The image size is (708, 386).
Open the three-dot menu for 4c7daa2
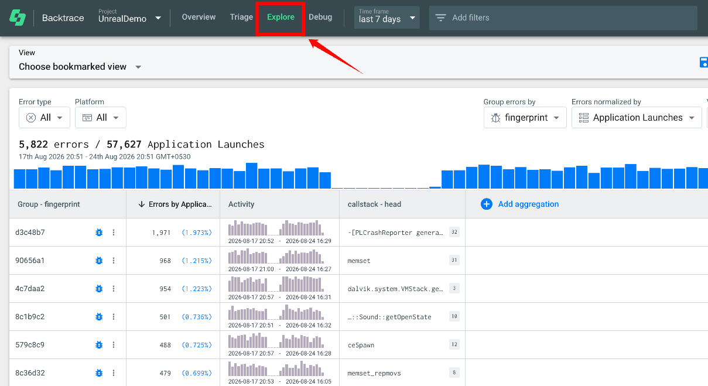[114, 289]
